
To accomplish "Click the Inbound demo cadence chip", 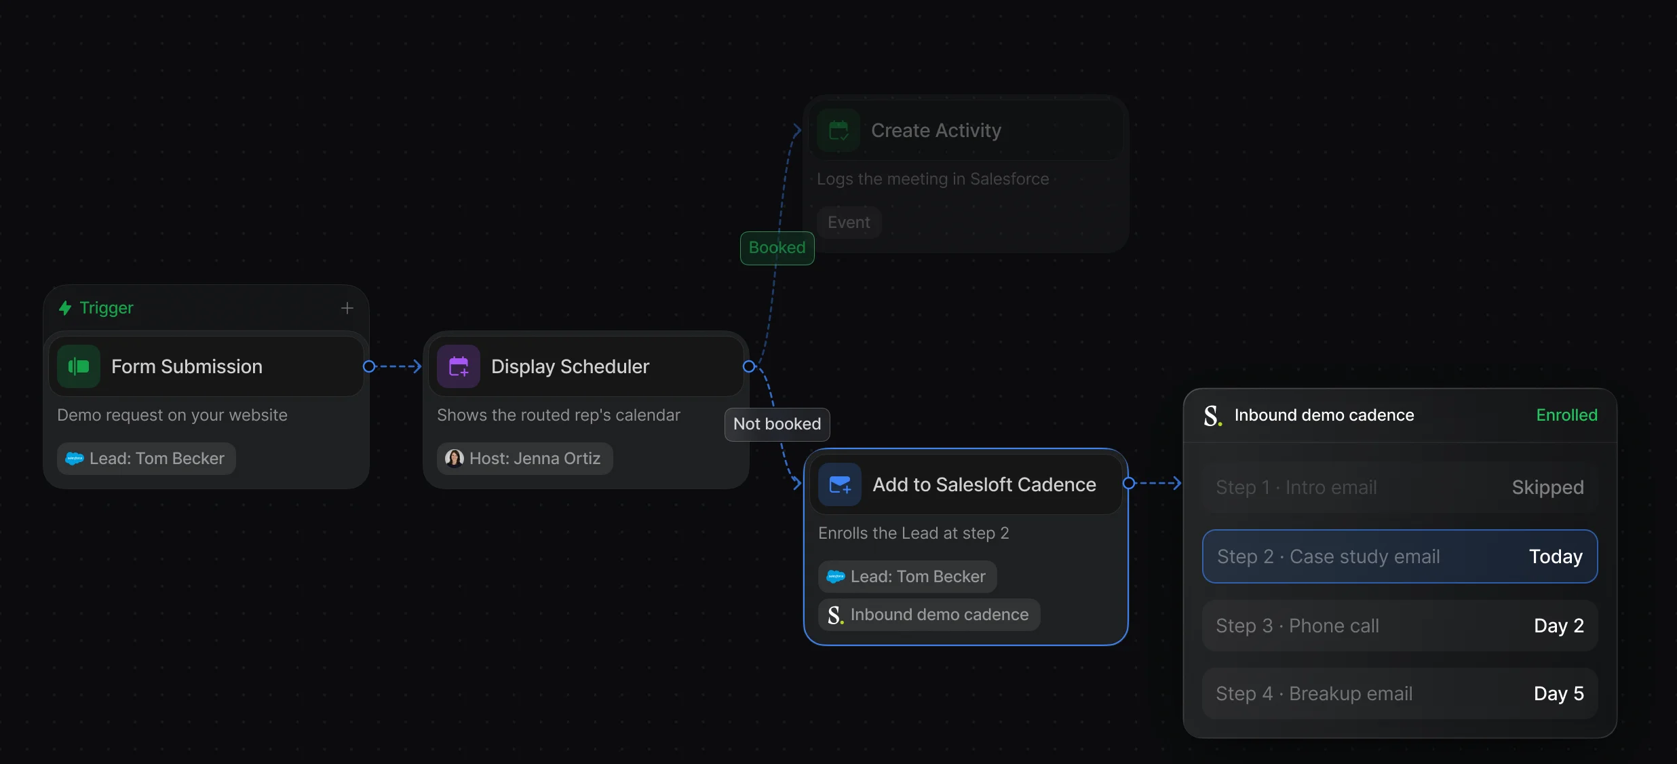I will point(929,615).
